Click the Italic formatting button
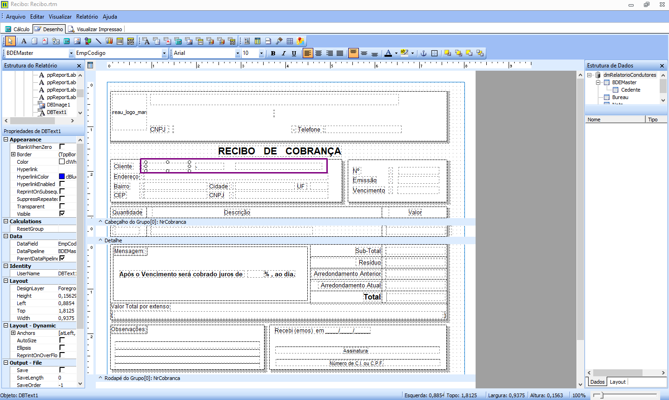The width and height of the screenshot is (669, 400). pos(284,53)
